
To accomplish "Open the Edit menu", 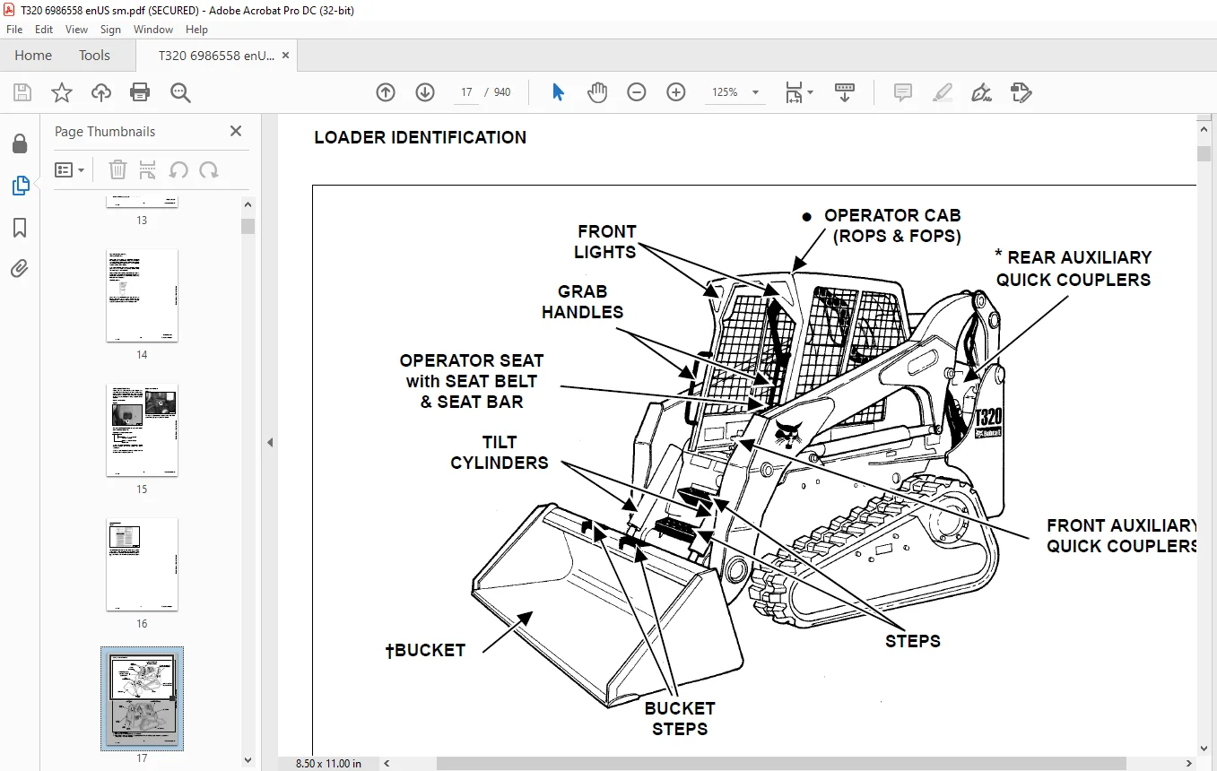I will [44, 30].
